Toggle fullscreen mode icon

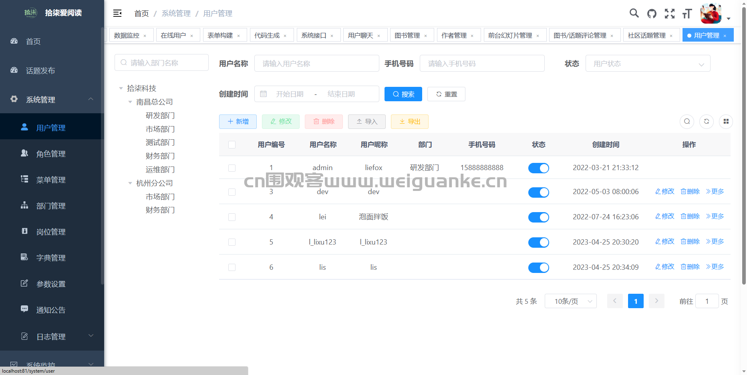point(670,14)
